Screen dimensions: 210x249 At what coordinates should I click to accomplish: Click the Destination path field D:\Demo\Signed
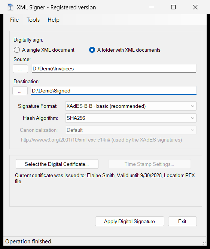pos(113,91)
